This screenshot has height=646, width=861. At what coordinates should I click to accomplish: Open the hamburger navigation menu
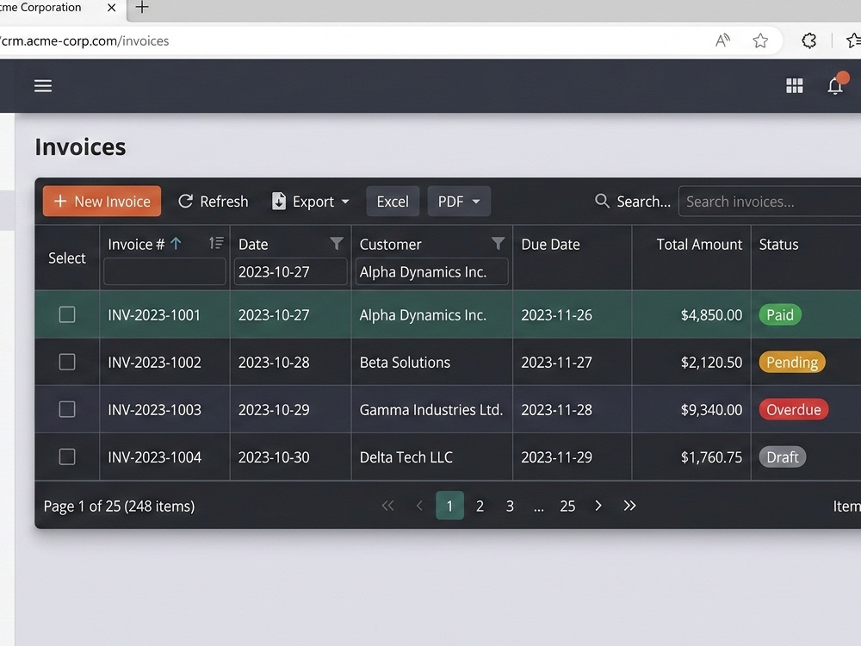coord(43,85)
